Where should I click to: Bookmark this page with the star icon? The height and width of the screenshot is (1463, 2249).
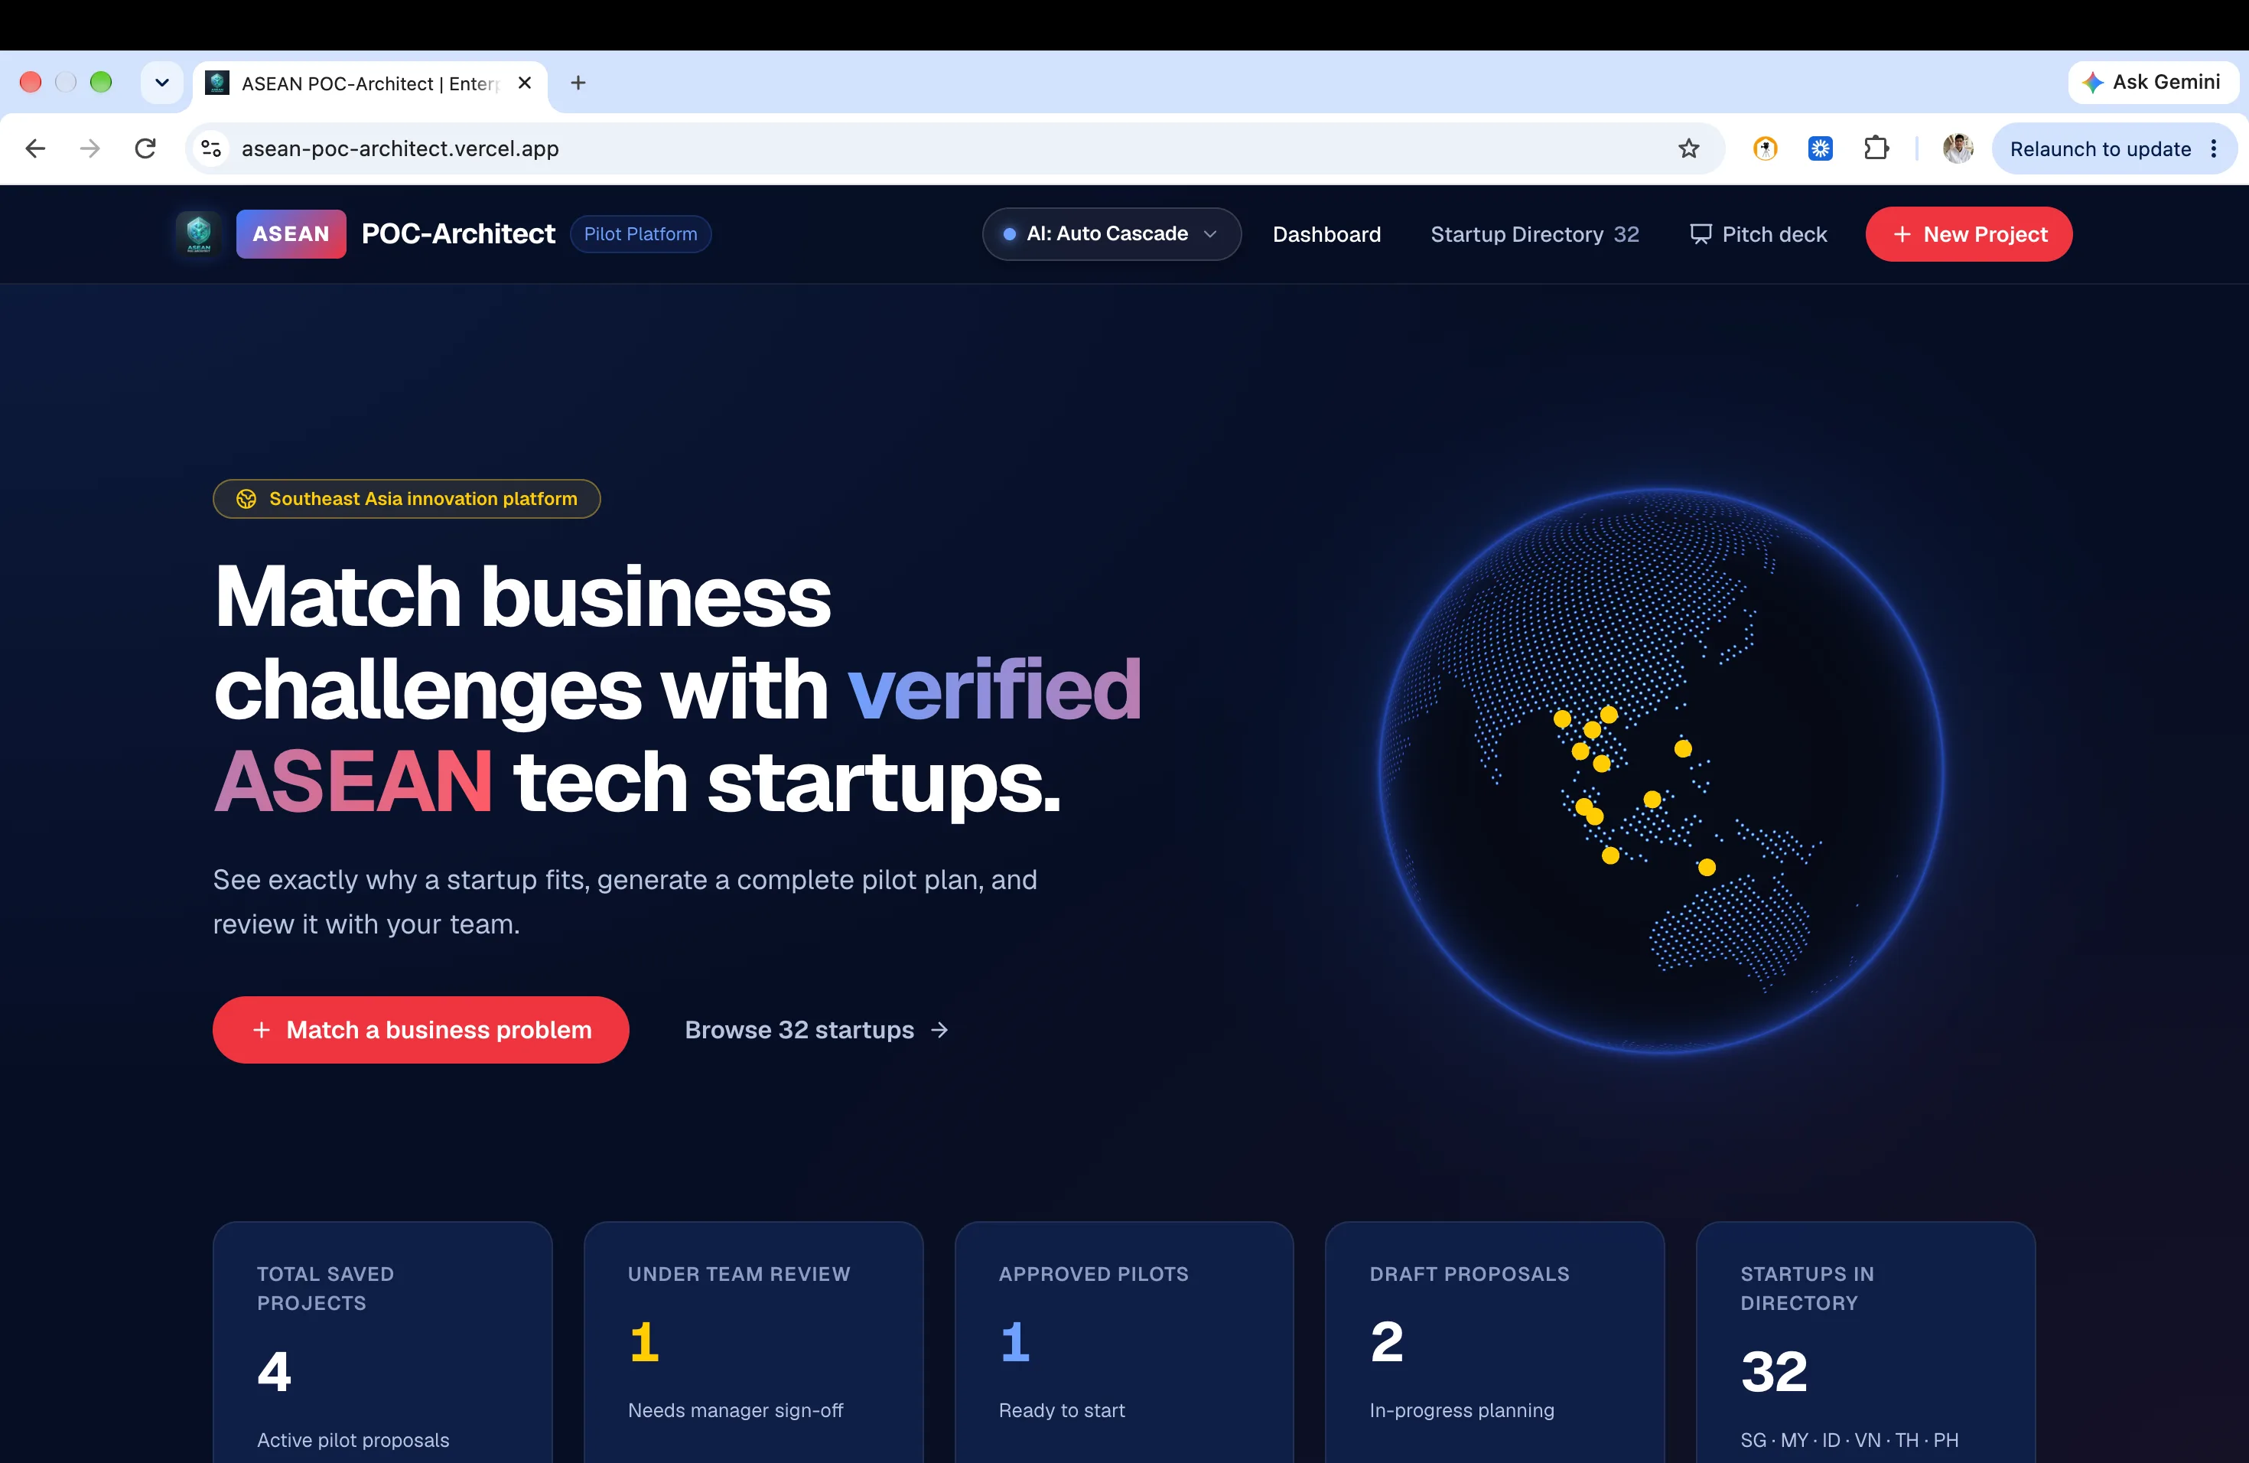tap(1688, 148)
